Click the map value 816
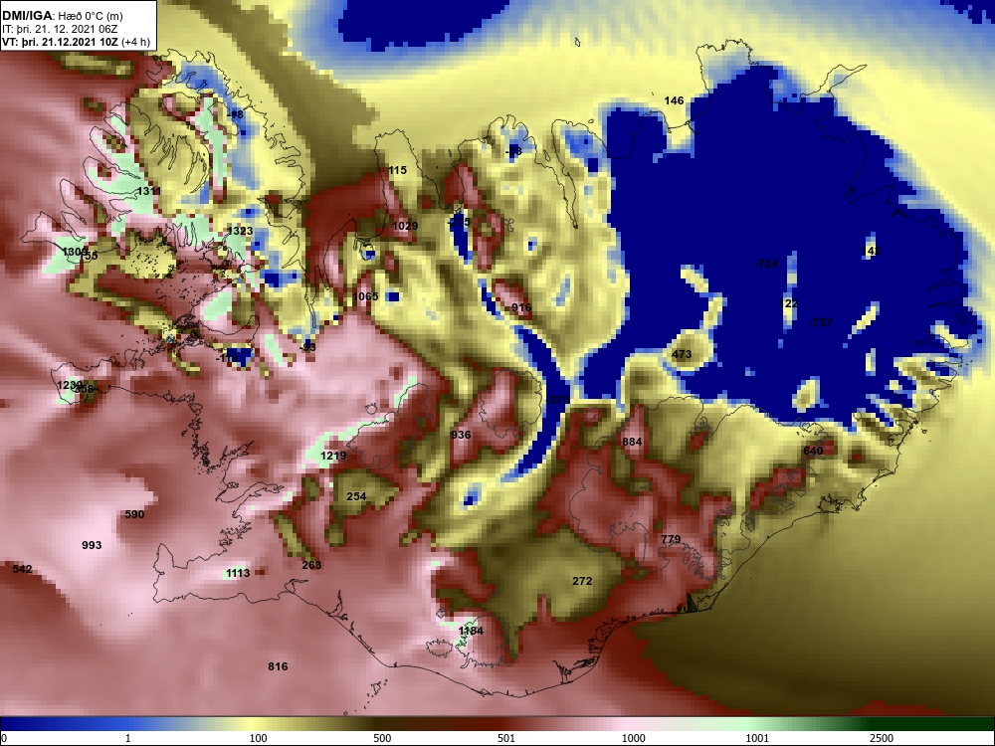 click(x=278, y=666)
